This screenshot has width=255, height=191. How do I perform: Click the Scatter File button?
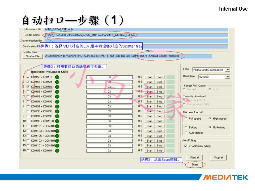click(32, 56)
